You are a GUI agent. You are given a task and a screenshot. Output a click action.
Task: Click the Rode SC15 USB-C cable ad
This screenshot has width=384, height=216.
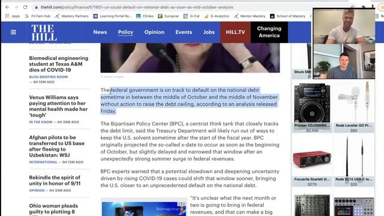point(354,160)
